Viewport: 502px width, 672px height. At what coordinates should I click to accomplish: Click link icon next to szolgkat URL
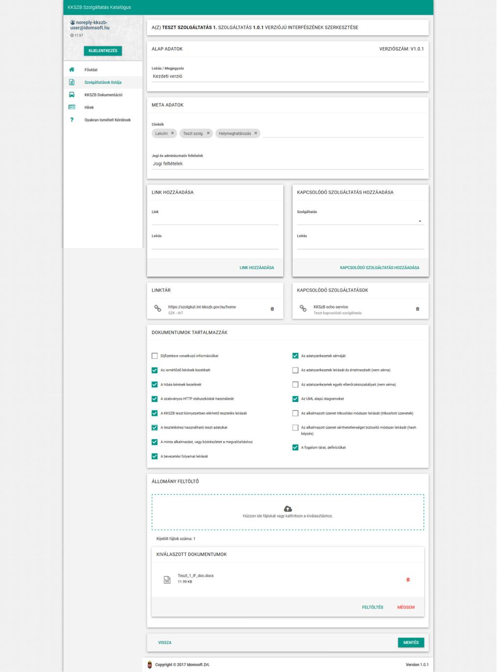pyautogui.click(x=158, y=309)
